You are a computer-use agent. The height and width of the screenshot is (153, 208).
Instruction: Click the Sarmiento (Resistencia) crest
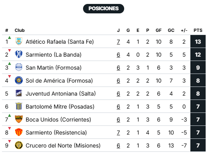19,132
